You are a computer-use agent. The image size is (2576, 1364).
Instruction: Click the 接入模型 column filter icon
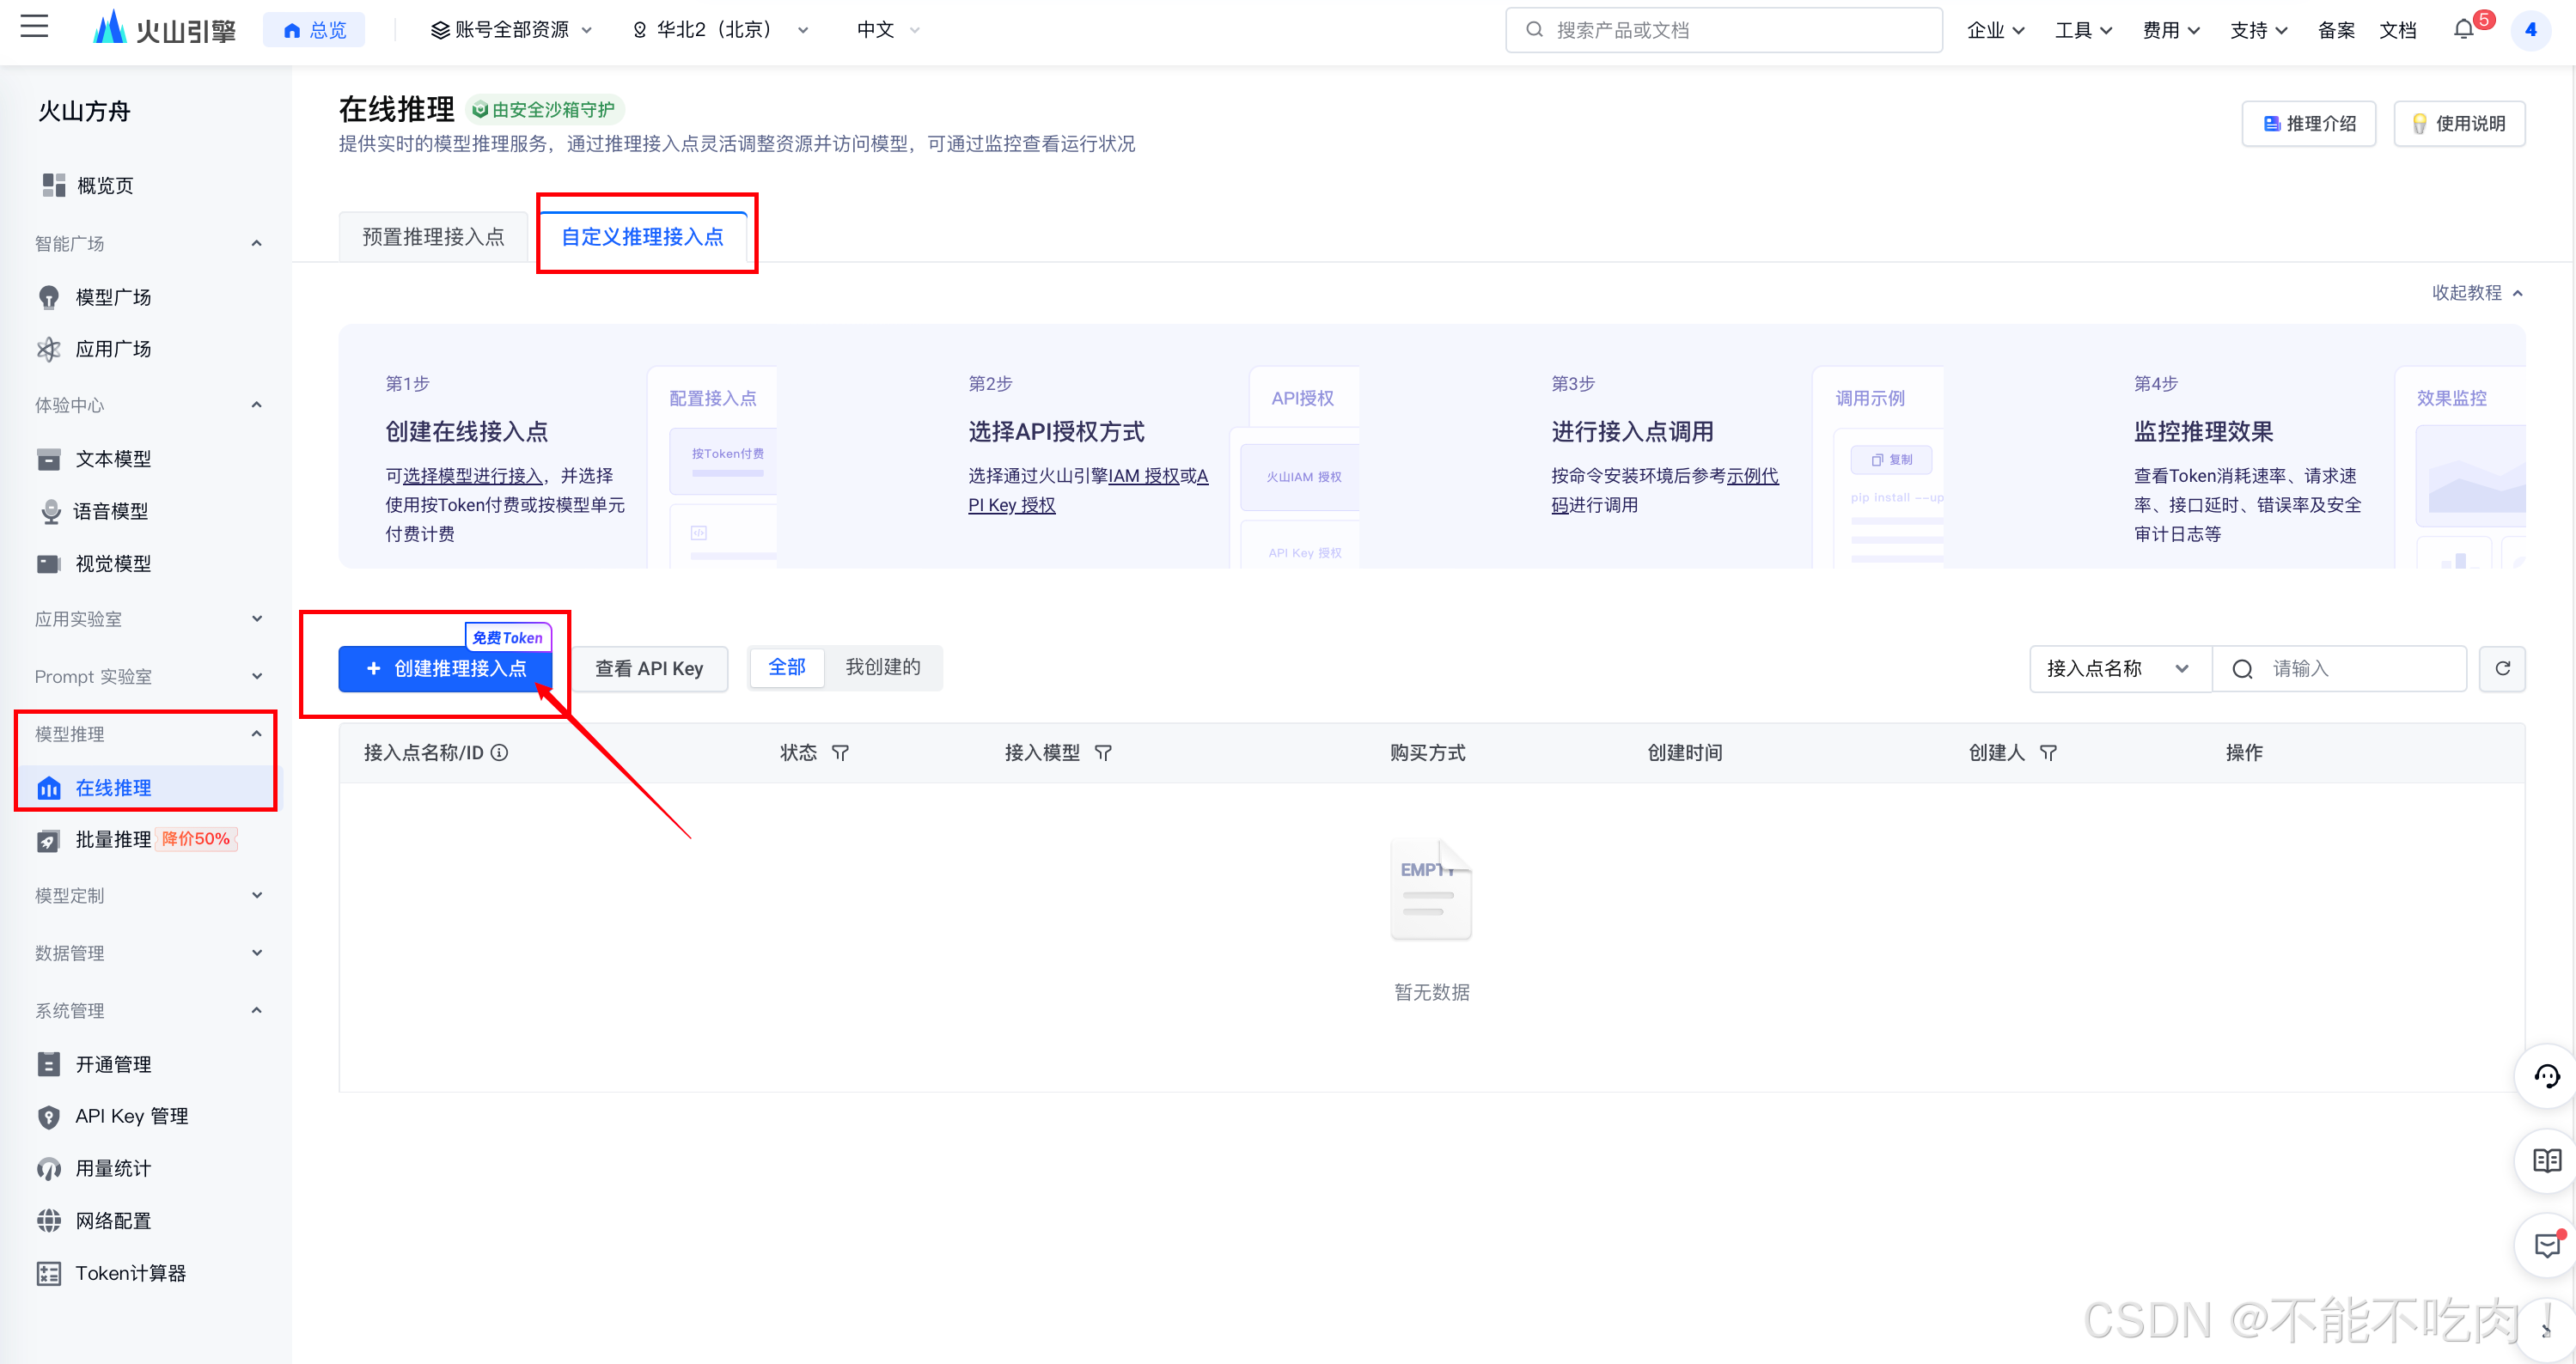click(1103, 753)
